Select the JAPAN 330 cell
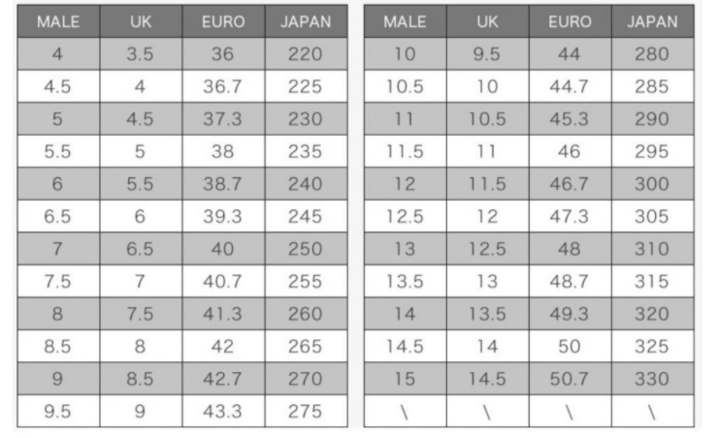717x438 pixels. pos(653,379)
